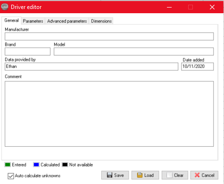This screenshot has width=224, height=184.
Task: Load a driver file via Load button
Action: pos(145,175)
